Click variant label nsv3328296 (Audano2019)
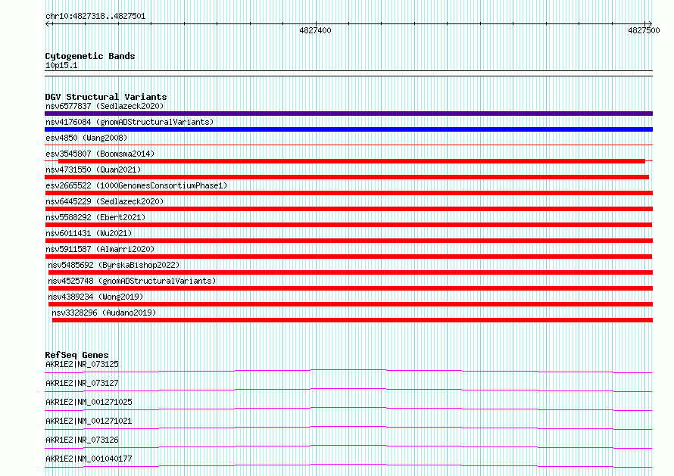The image size is (674, 476). 104,313
